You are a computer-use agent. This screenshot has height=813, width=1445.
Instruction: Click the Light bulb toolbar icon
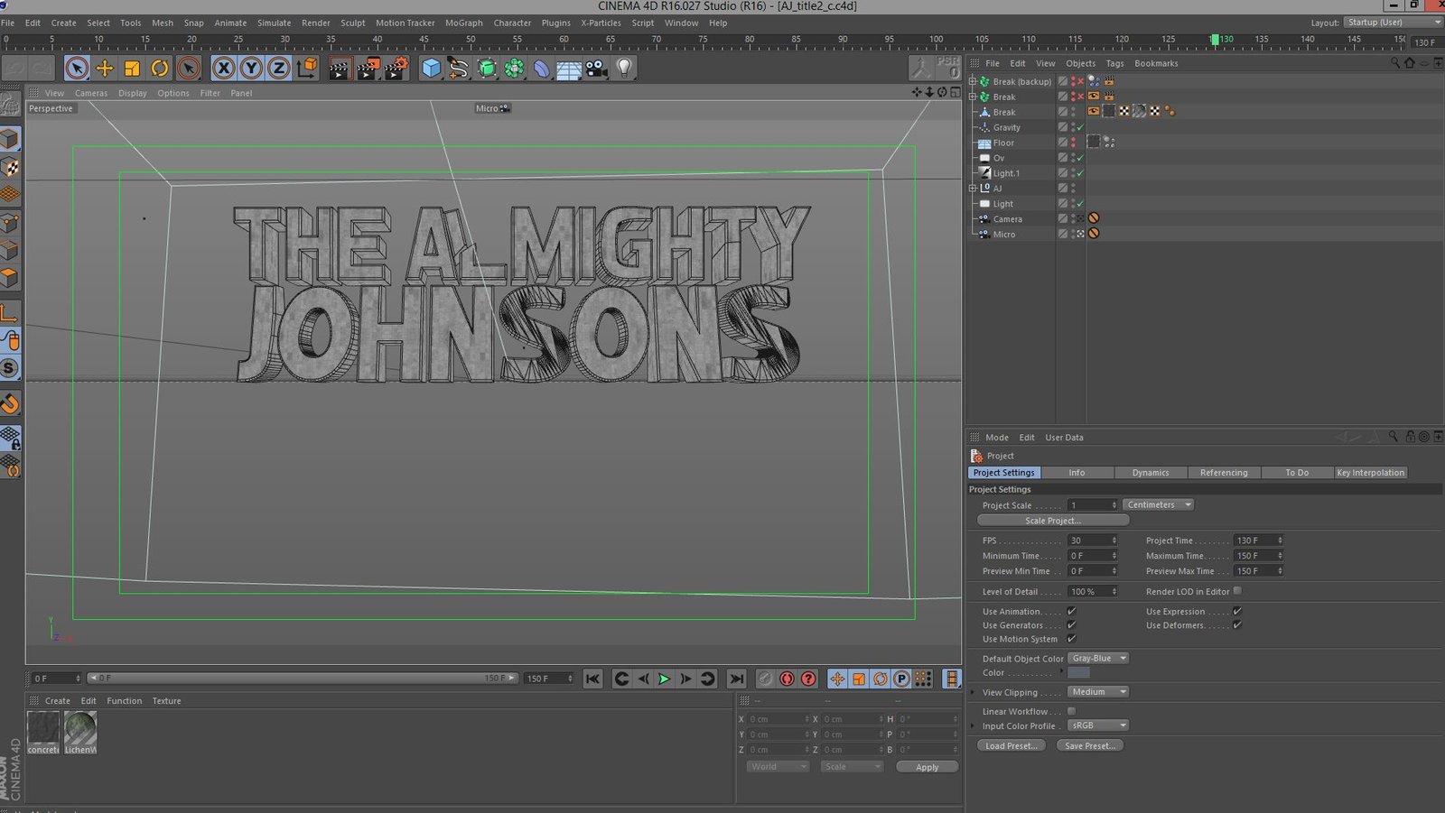[x=624, y=69]
